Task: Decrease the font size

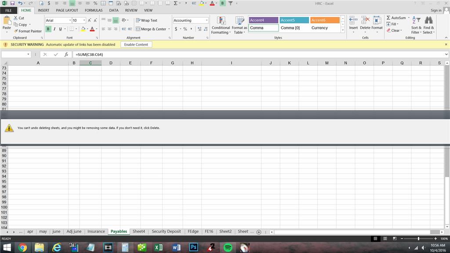Action: (95, 20)
